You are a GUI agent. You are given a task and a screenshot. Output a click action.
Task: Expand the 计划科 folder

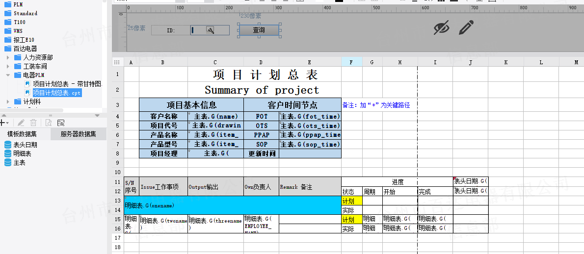(8, 102)
